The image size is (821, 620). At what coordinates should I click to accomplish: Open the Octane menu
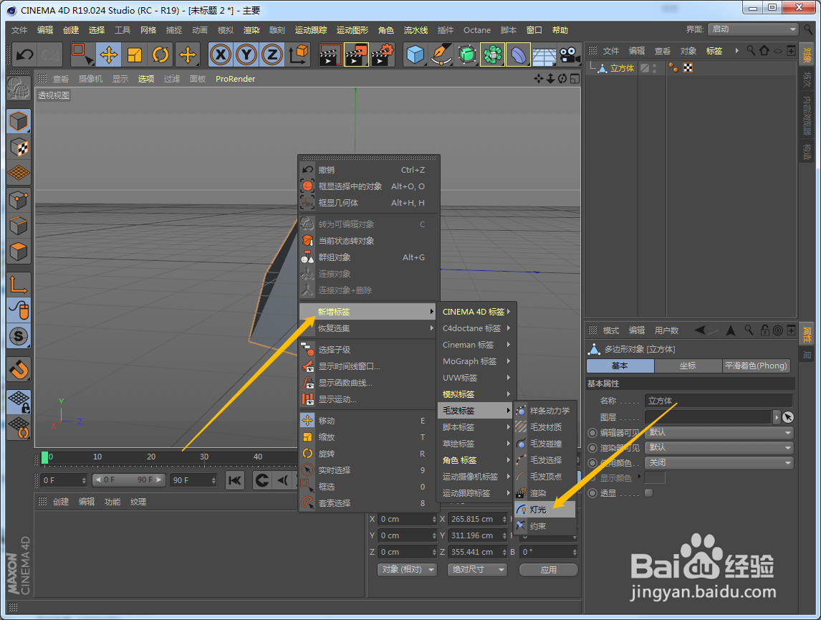[x=477, y=30]
